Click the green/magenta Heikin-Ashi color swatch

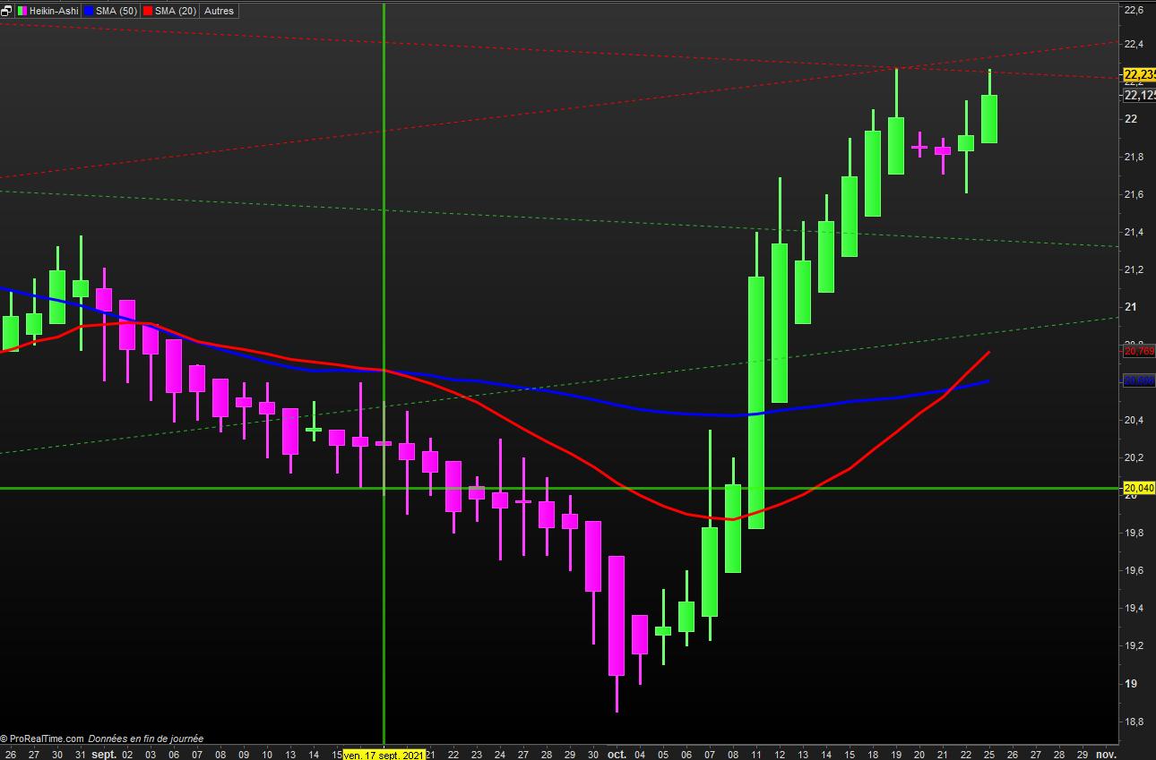22,11
